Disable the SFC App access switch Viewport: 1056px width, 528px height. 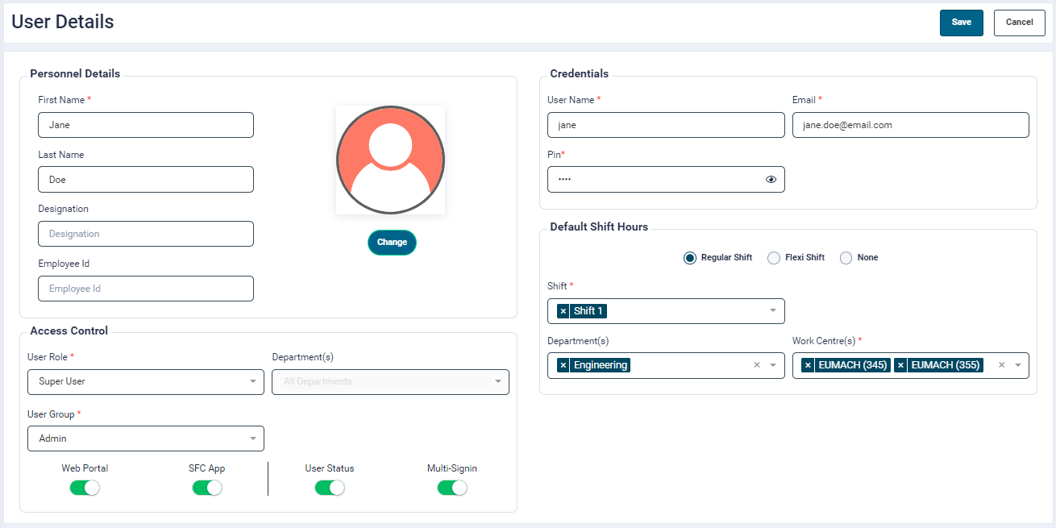click(x=207, y=488)
